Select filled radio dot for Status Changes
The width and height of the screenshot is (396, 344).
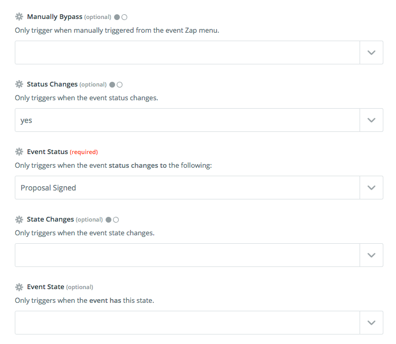tap(112, 85)
